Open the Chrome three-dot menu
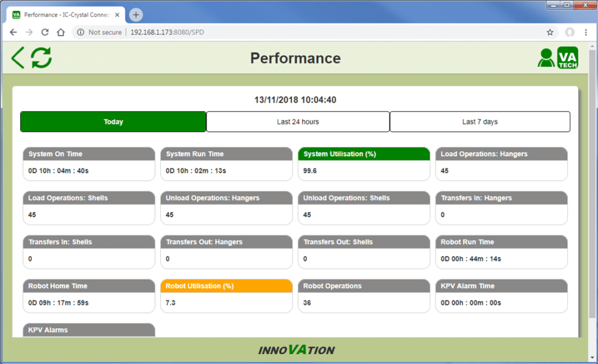 (587, 33)
